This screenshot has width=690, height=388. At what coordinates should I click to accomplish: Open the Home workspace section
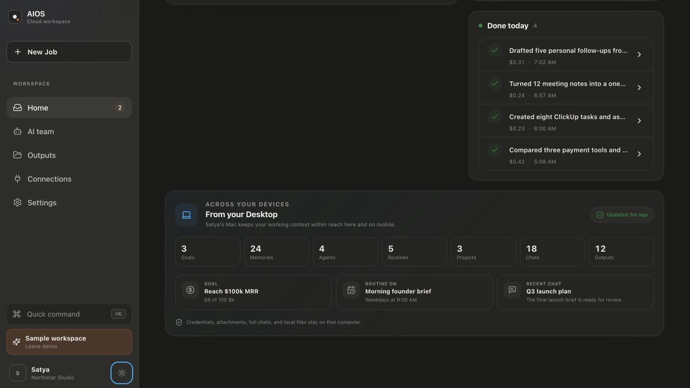click(x=69, y=108)
